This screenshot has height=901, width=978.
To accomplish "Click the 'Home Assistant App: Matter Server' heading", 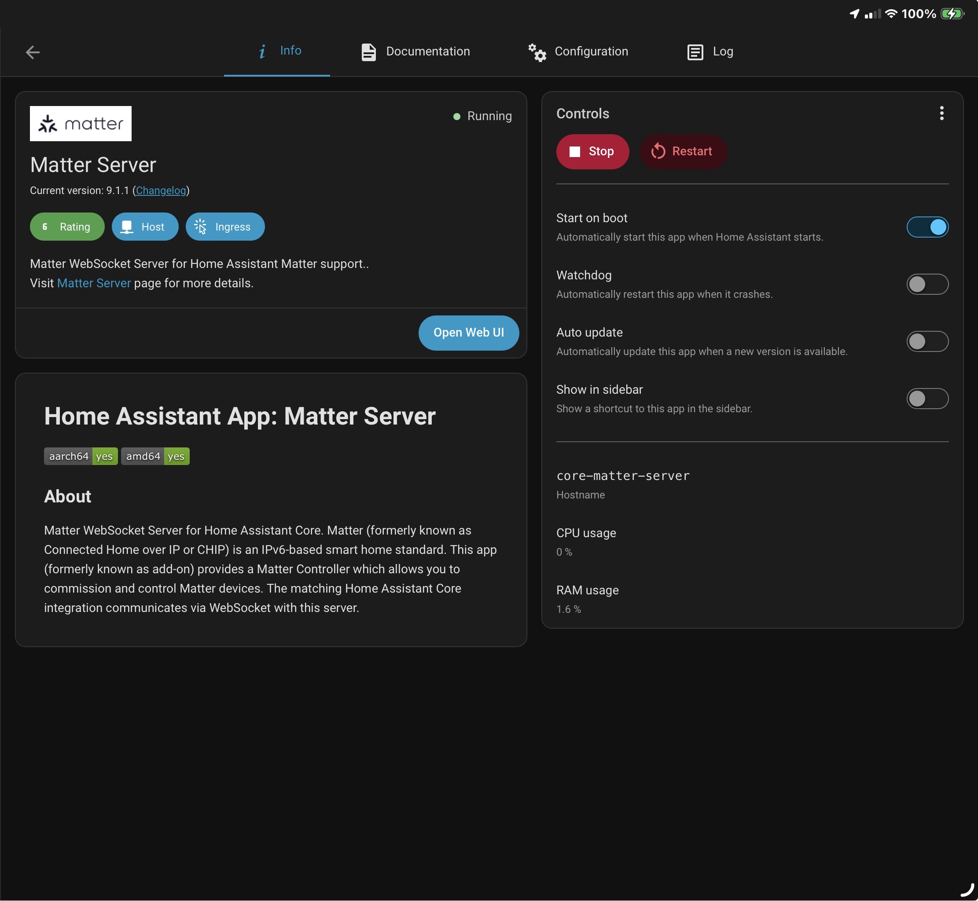I will coord(240,416).
